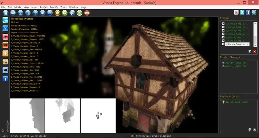Open the File menu
259x138 pixels.
click(x=3, y=7)
